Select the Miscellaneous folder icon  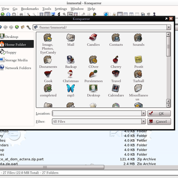click(138, 88)
